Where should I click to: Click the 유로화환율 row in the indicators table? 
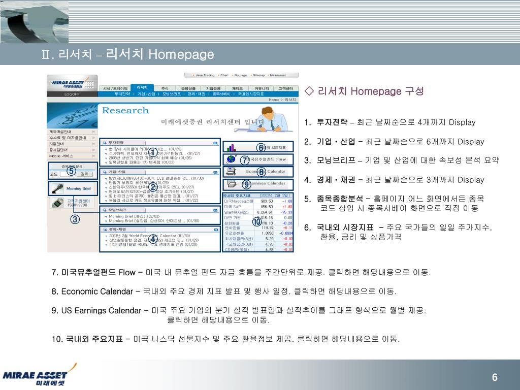pyautogui.click(x=258, y=233)
